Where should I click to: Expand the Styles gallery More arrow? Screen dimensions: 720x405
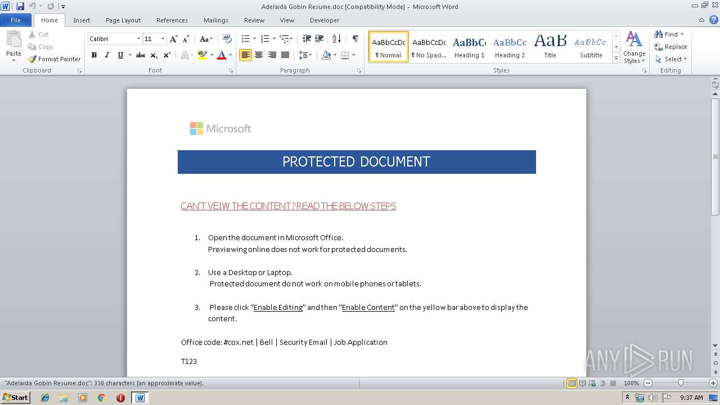pyautogui.click(x=616, y=58)
